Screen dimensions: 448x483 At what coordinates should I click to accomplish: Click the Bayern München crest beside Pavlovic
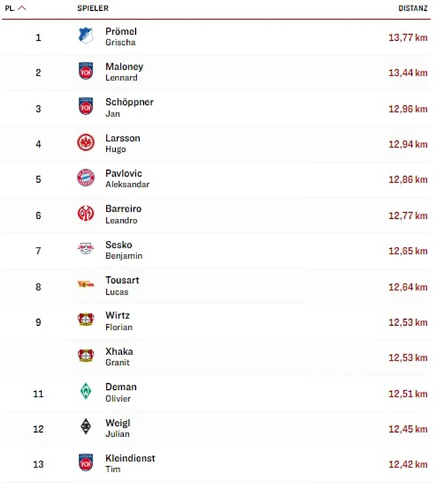pyautogui.click(x=86, y=179)
